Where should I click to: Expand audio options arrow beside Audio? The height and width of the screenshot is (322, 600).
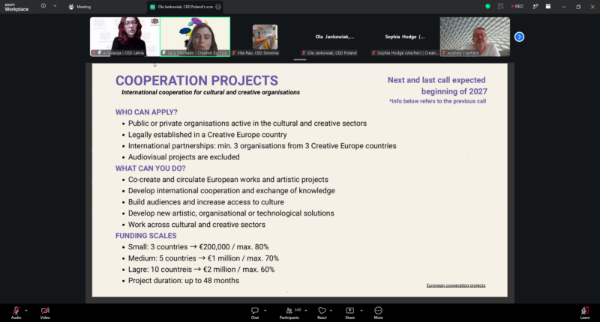[26, 310]
